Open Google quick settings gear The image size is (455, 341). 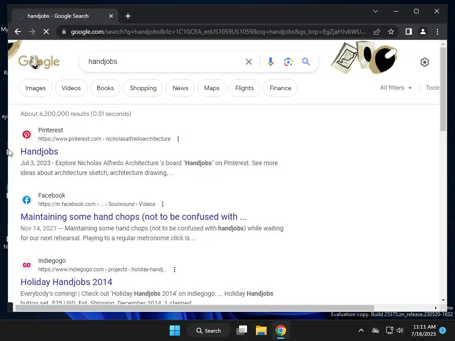coord(424,62)
